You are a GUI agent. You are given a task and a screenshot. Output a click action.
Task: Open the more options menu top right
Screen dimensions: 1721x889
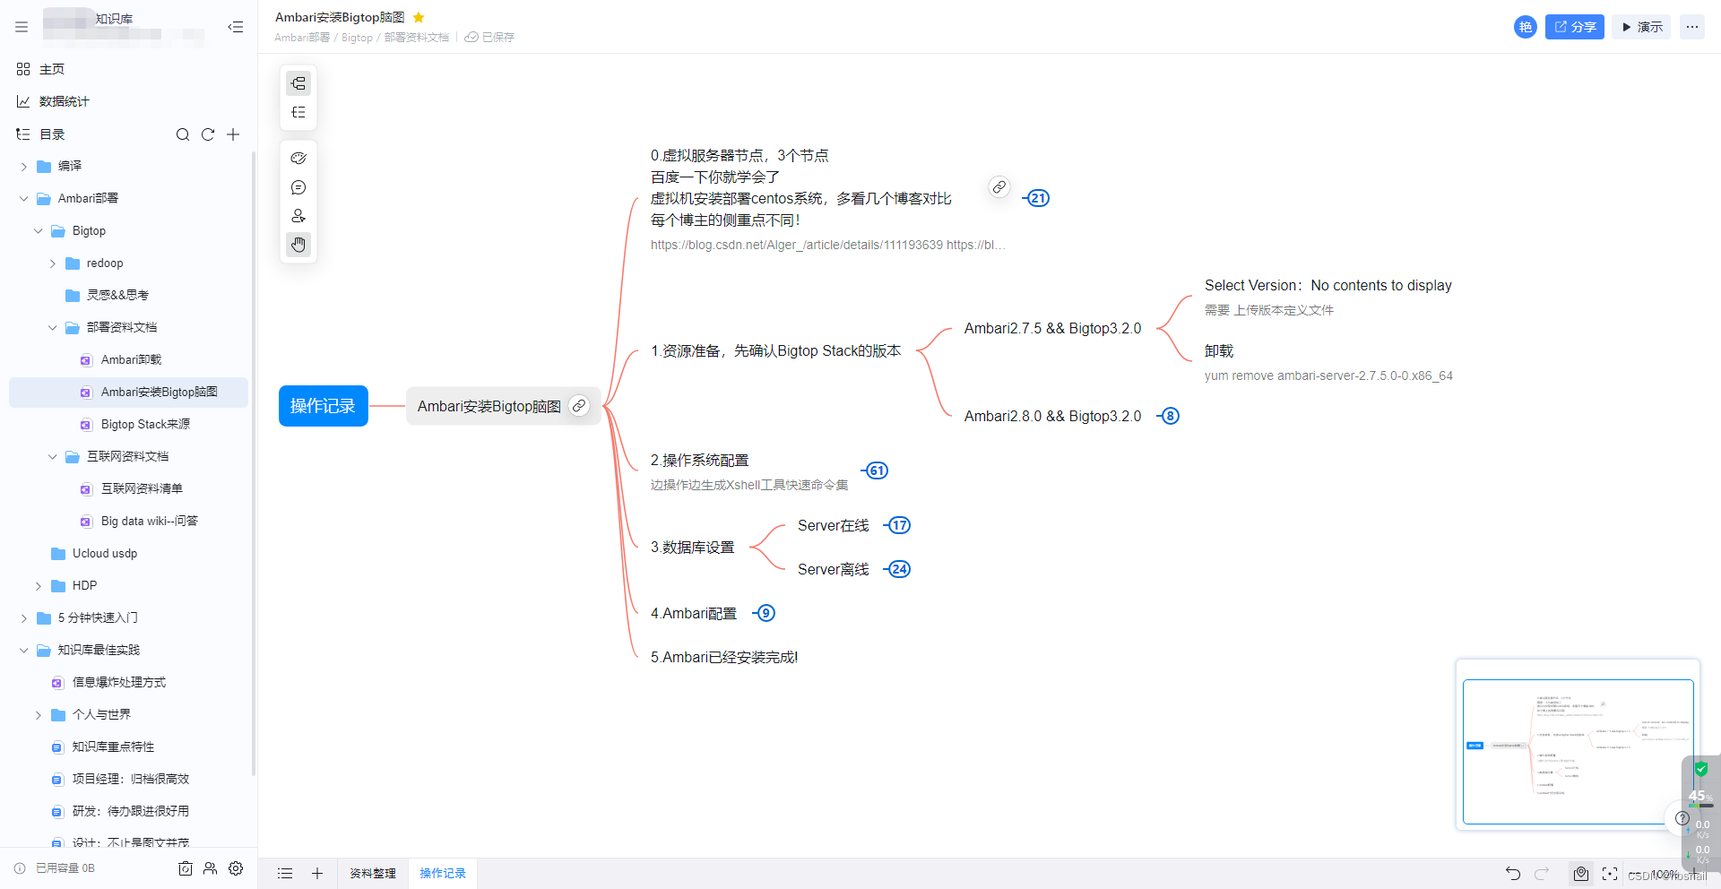(x=1692, y=27)
